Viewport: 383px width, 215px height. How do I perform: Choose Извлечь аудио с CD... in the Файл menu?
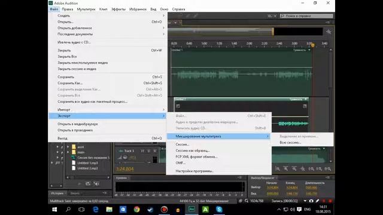click(108, 42)
